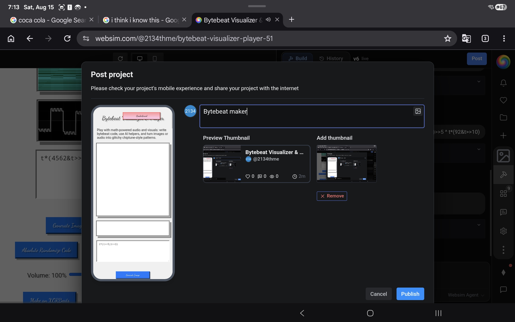Open notifications bell icon in sidebar

(x=503, y=83)
